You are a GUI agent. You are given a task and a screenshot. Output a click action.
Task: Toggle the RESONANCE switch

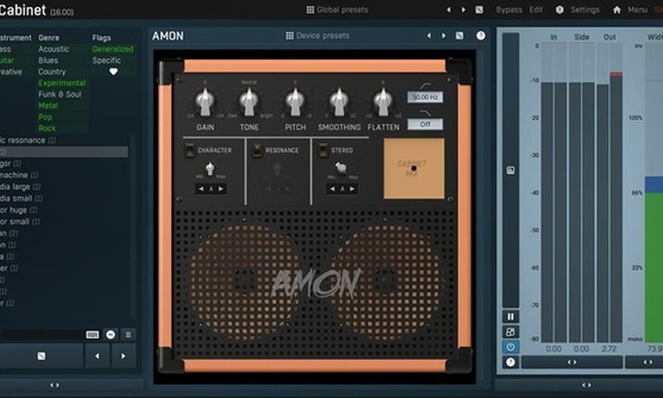point(257,150)
